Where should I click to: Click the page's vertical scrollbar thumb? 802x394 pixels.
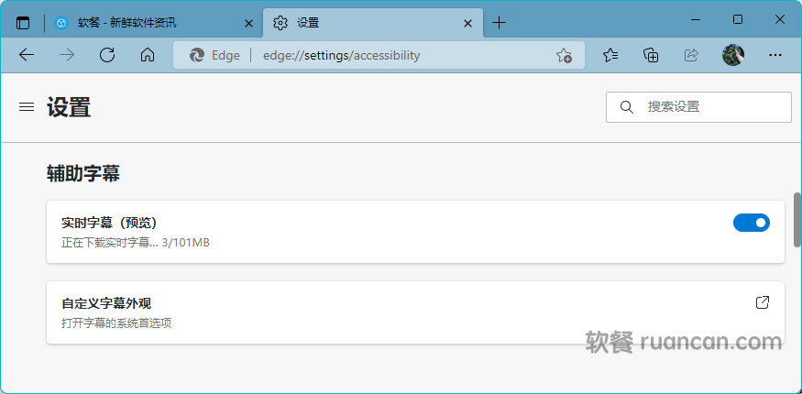click(x=797, y=218)
